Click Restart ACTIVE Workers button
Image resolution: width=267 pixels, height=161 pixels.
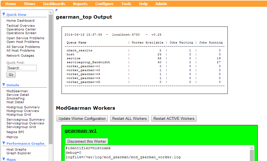(x=174, y=118)
